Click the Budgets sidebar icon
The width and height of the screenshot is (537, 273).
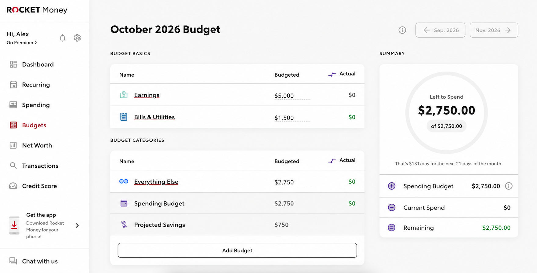(x=13, y=125)
